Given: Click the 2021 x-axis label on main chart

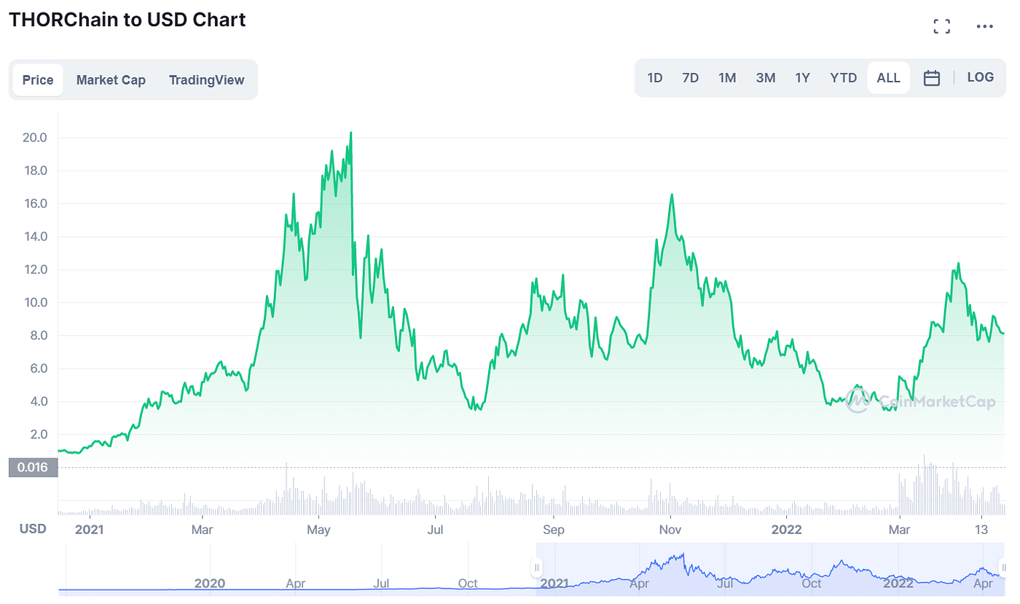Looking at the screenshot, I should coord(90,529).
